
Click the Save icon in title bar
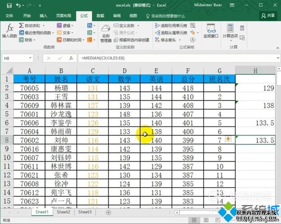[9, 5]
